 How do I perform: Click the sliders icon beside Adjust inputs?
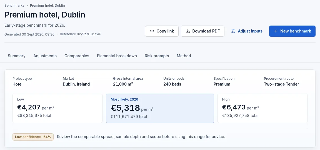(233, 31)
